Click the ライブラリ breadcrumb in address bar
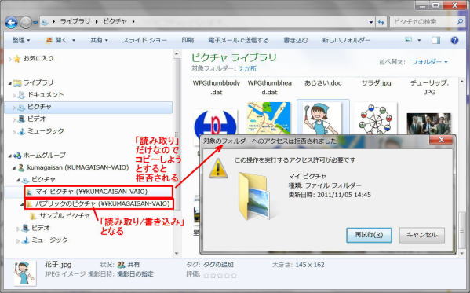The width and height of the screenshot is (470, 293). coord(75,21)
